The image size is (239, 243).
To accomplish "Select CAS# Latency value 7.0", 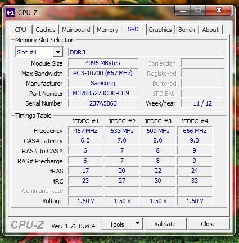I will 122,140.
